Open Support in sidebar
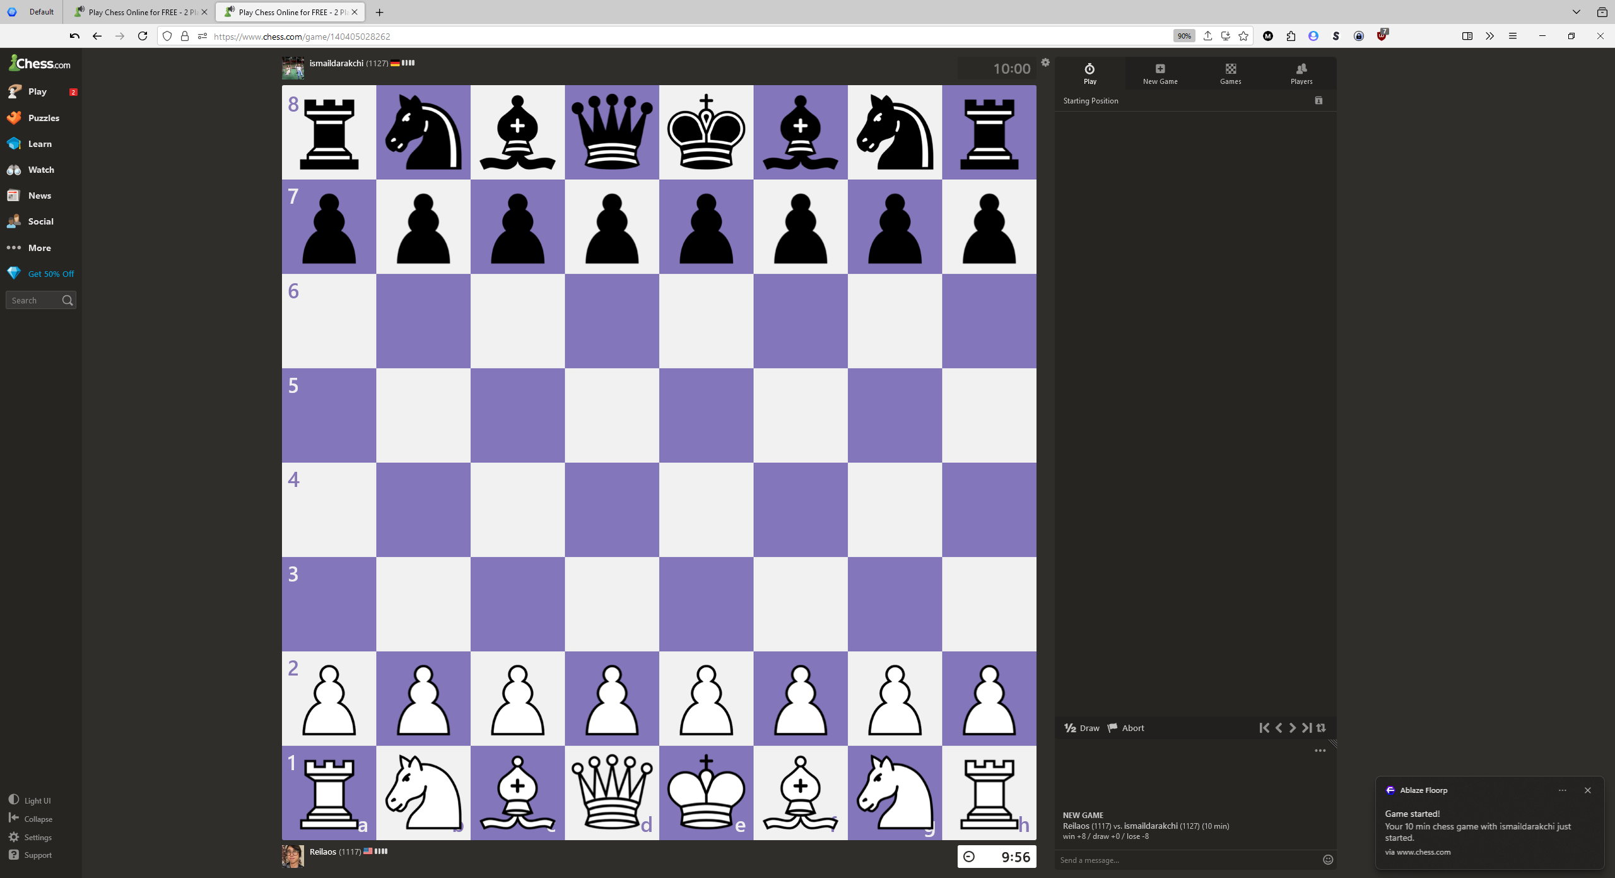This screenshot has height=878, width=1615. pyautogui.click(x=30, y=855)
